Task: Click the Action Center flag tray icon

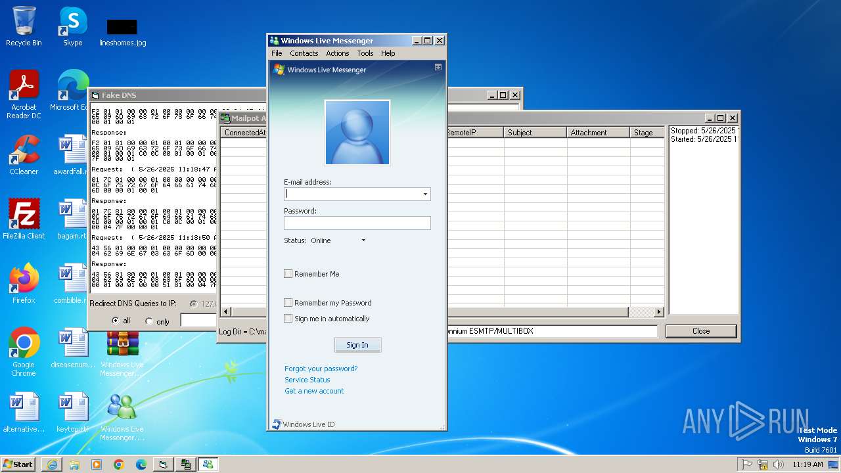Action: [x=747, y=464]
